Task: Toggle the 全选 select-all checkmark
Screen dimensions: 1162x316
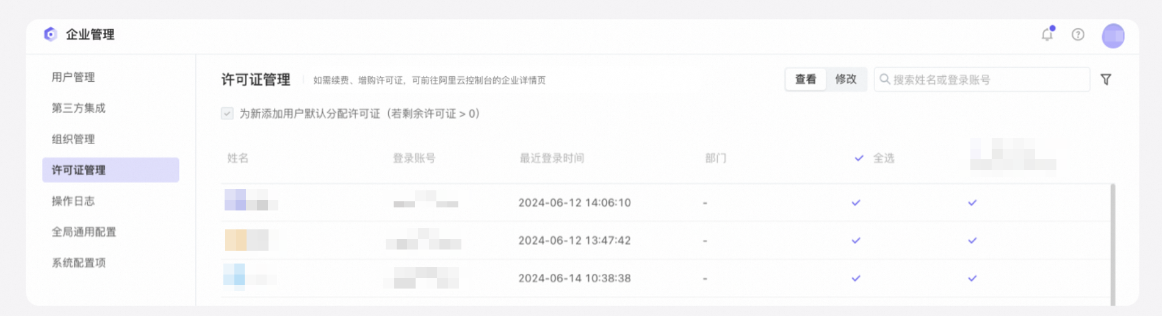Action: click(x=859, y=158)
